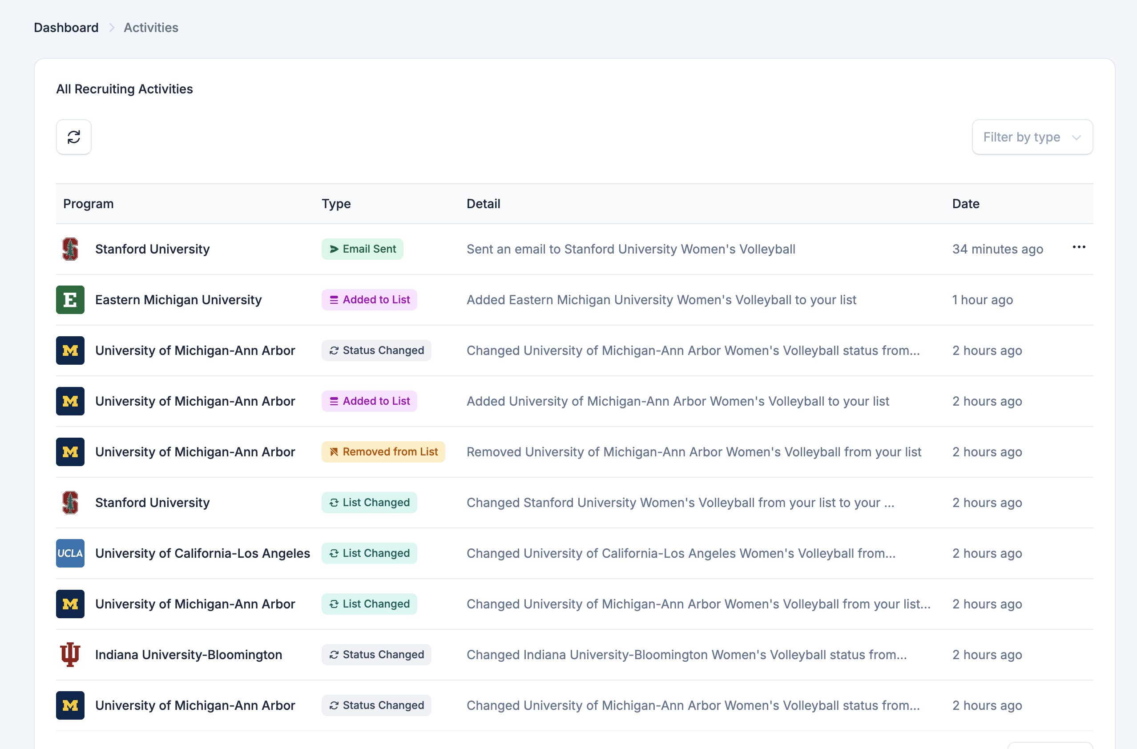Click 'Changed Indiana University-Bloomington' detail text

click(686, 654)
